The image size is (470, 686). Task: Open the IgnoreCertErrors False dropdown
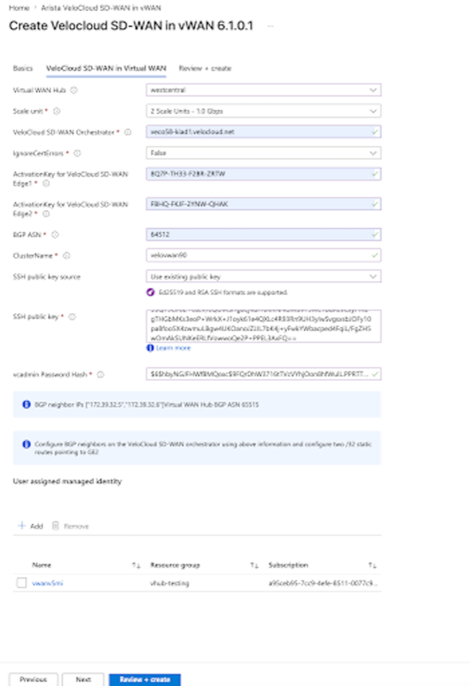pyautogui.click(x=263, y=153)
